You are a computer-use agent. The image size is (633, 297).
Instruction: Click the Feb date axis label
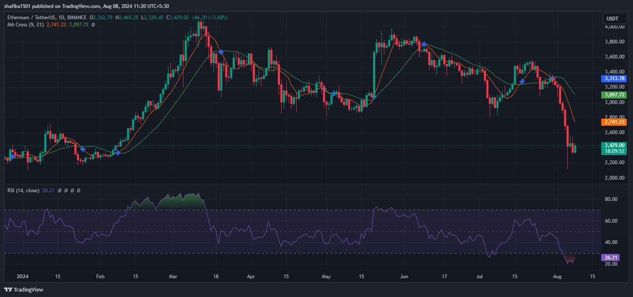[100, 277]
